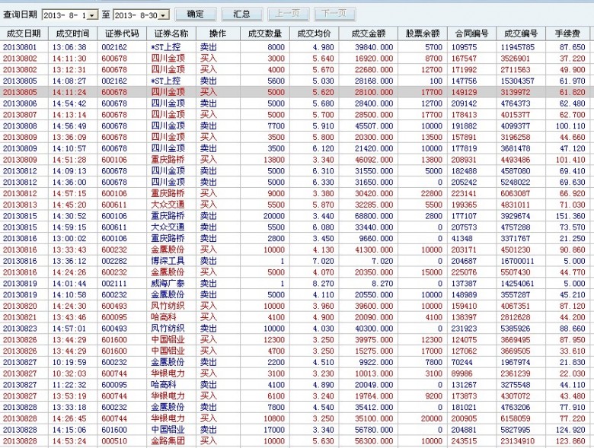This screenshot has width=594, height=448.
Task: Select contract number cell 41348
Action: pos(461,239)
